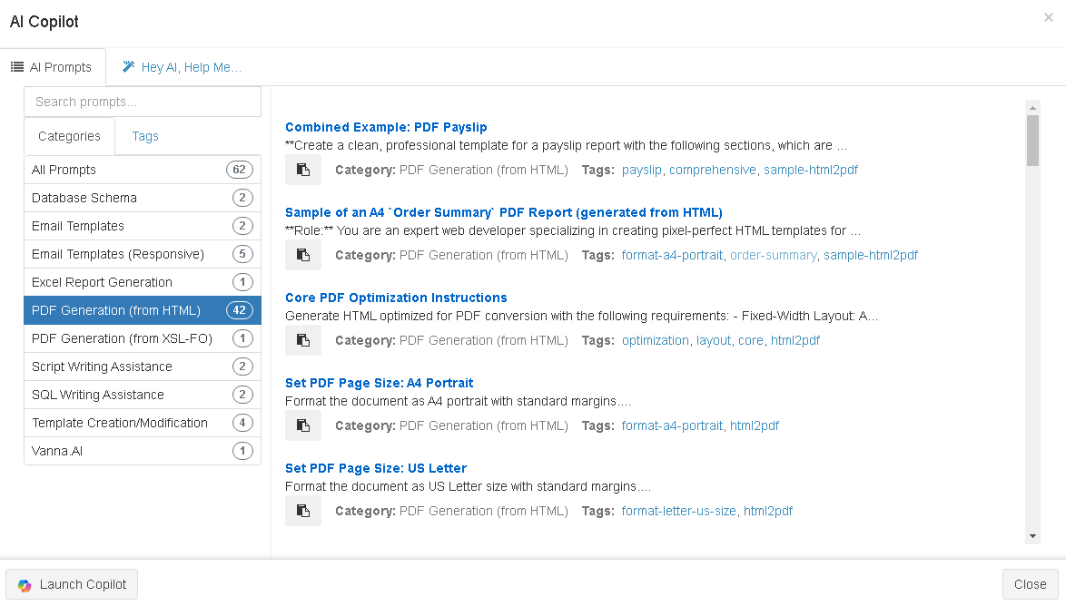1066x606 pixels.
Task: Switch to the Tags tab
Action: point(145,136)
